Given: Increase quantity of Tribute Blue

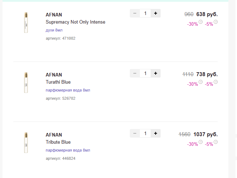Looking at the screenshot, I should pos(156,133).
